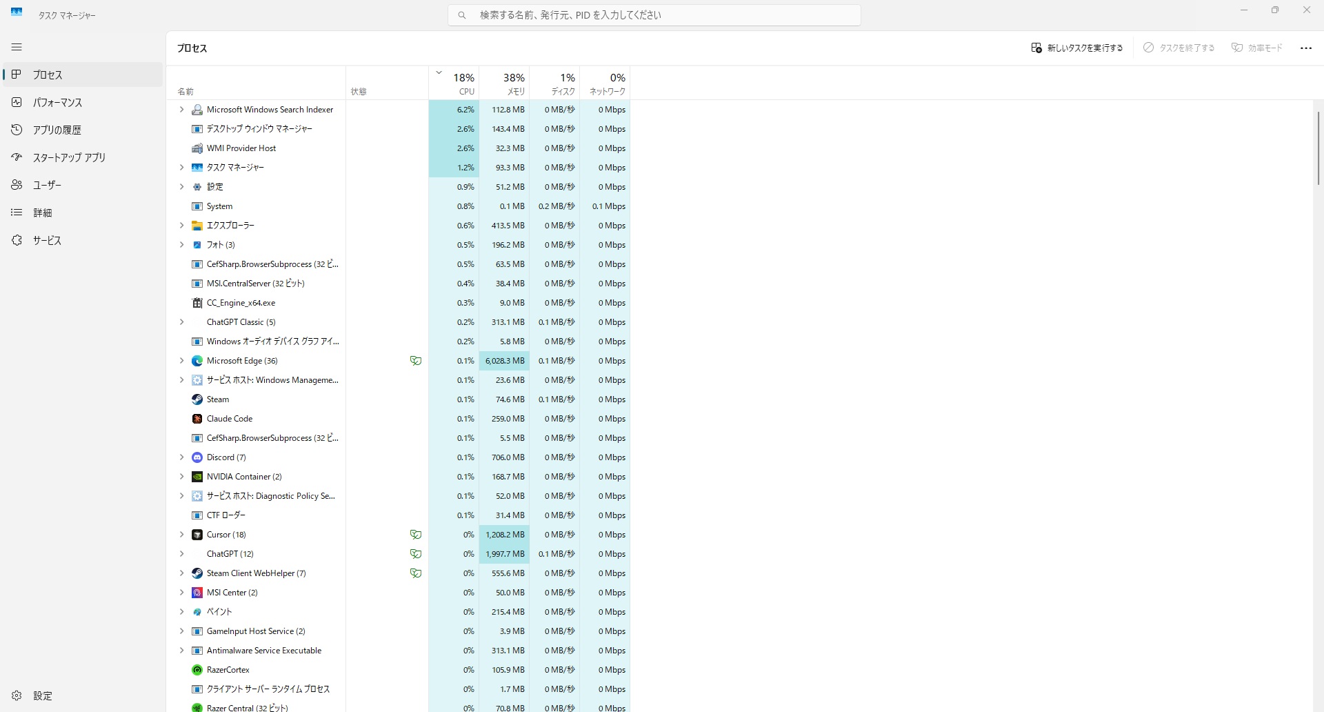Click the RazerCortex process icon
The height and width of the screenshot is (712, 1324).
pyautogui.click(x=197, y=670)
